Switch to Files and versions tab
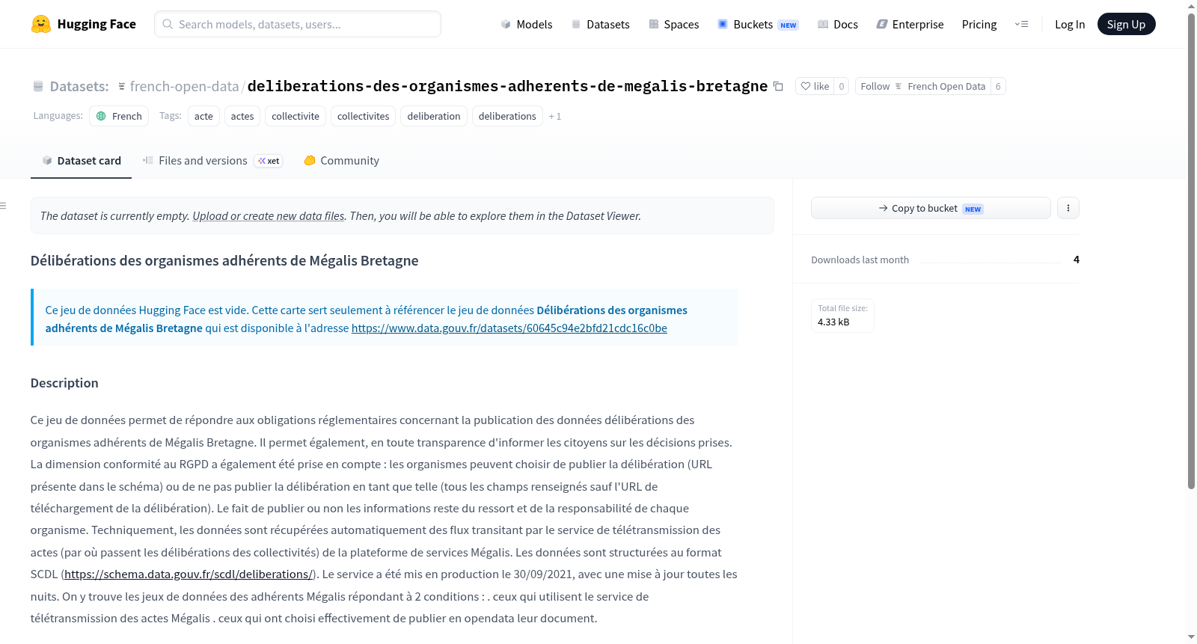 212,161
